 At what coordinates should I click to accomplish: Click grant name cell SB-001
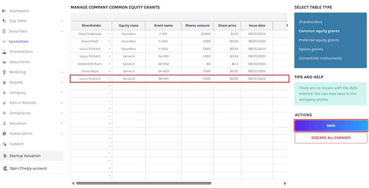coord(163,79)
